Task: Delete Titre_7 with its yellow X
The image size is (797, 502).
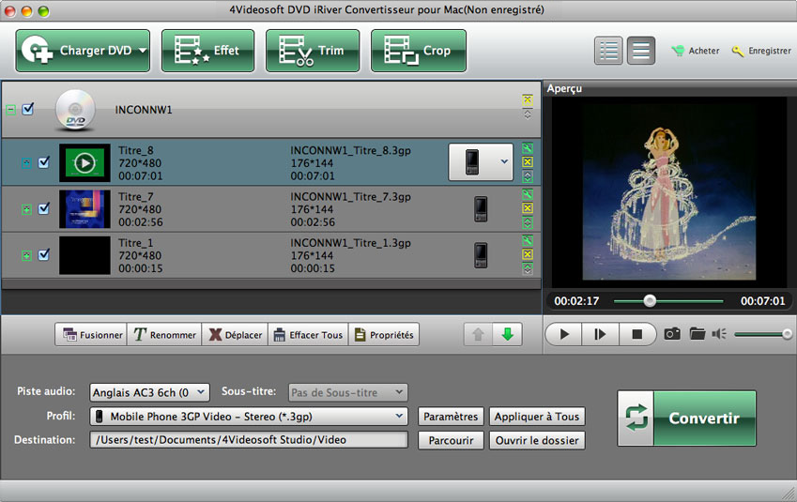Action: 528,207
